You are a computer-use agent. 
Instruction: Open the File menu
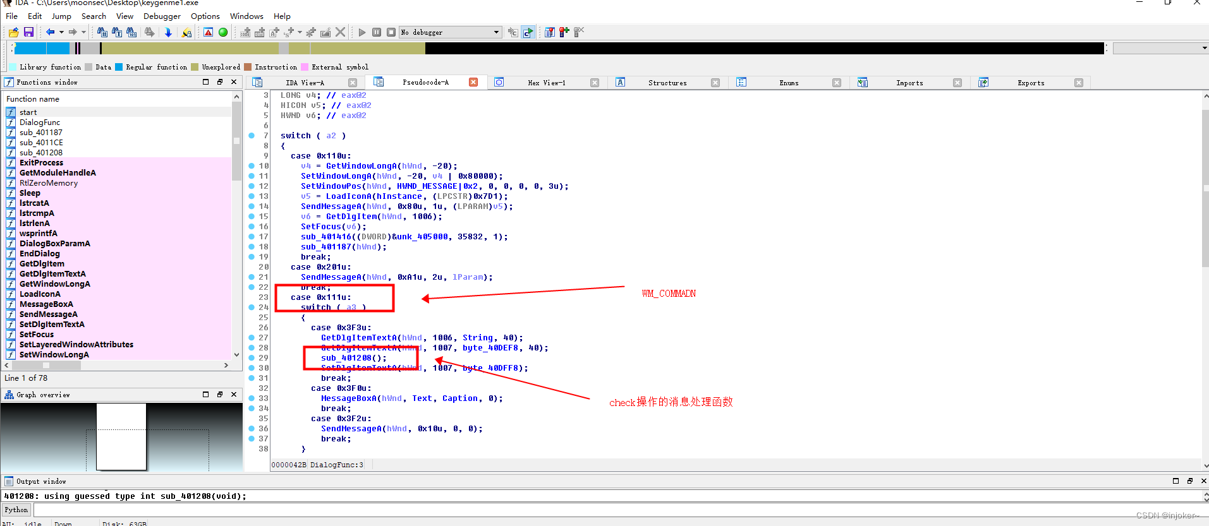pyautogui.click(x=11, y=16)
